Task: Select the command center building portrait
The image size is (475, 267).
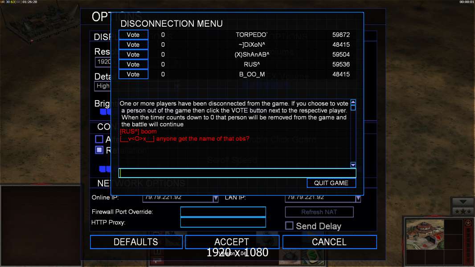Action: (x=425, y=235)
